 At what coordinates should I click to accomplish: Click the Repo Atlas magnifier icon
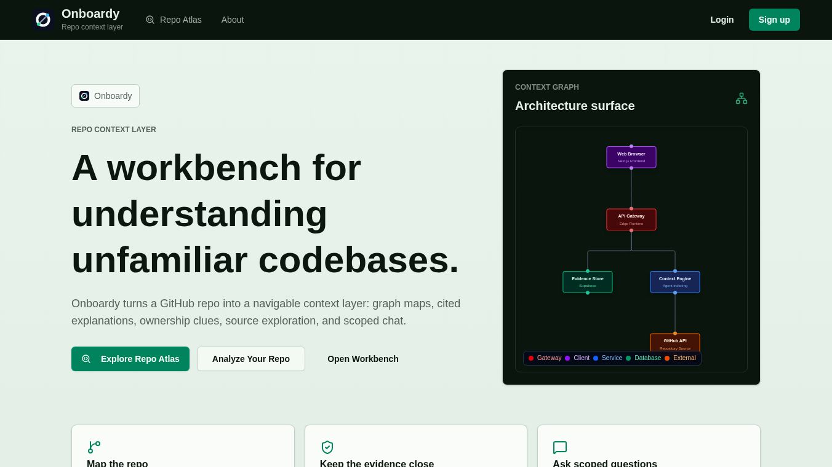(150, 20)
